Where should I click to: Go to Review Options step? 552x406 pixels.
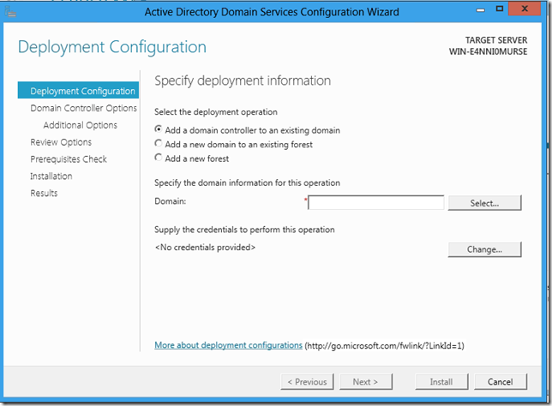pyautogui.click(x=61, y=142)
